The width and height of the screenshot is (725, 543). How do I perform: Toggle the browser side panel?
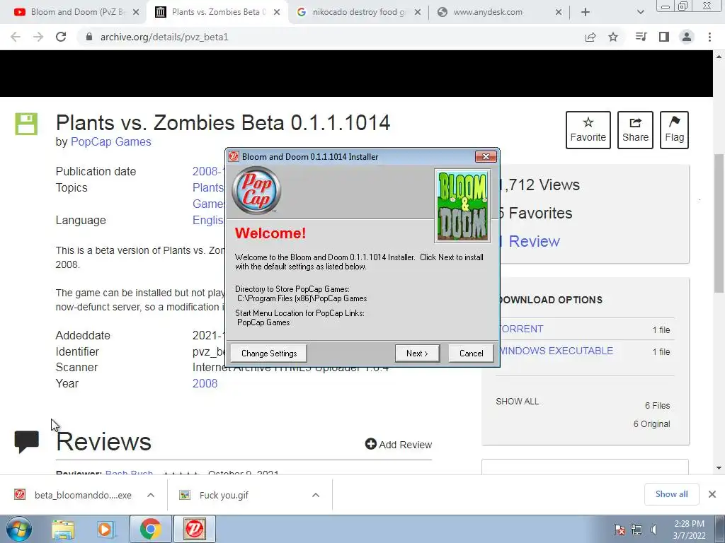tap(664, 37)
